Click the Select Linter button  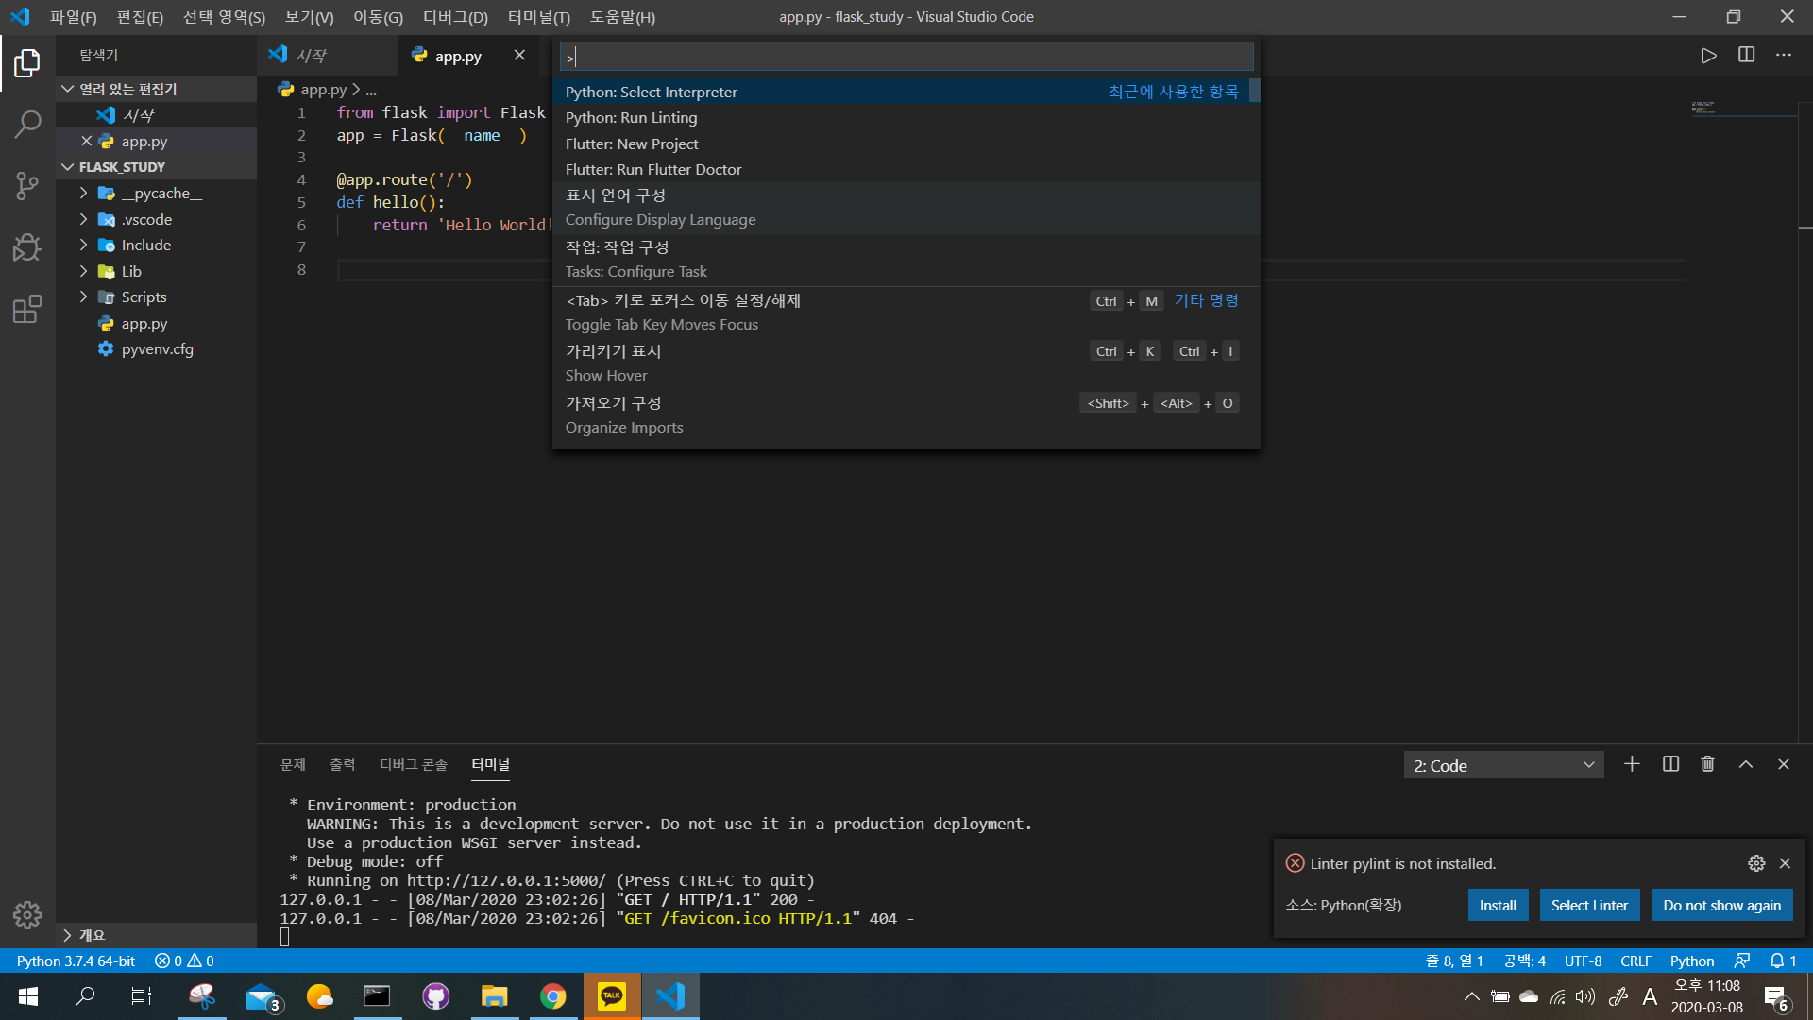pyautogui.click(x=1589, y=905)
